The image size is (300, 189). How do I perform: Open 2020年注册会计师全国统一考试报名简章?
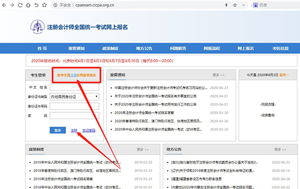[x=144, y=113]
